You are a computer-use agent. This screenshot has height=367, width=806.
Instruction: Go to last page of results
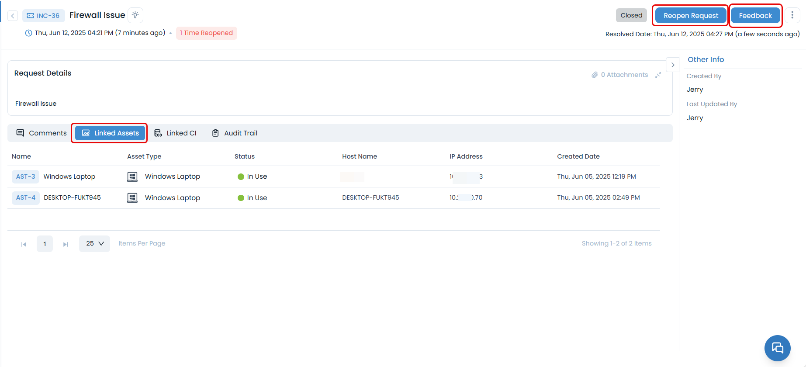click(66, 244)
